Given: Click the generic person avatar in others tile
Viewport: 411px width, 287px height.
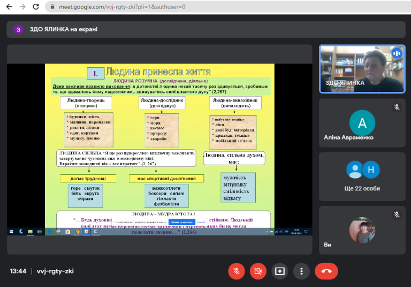Looking at the screenshot, I should [355, 169].
